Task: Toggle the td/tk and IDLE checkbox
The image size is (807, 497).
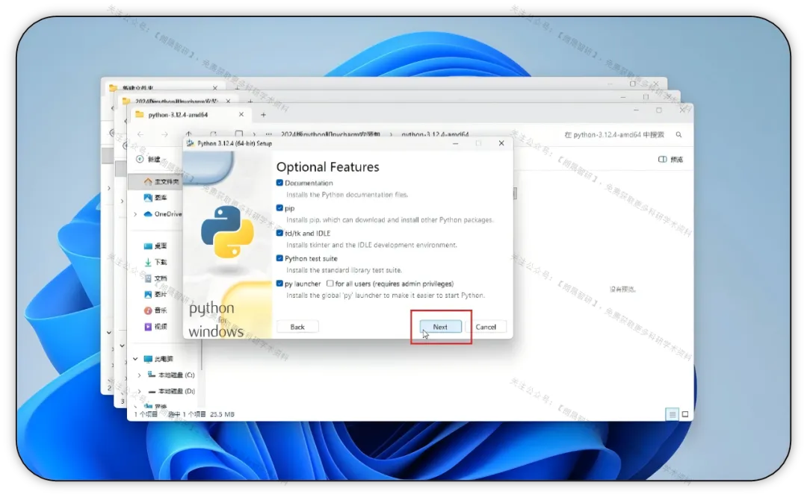Action: click(279, 234)
